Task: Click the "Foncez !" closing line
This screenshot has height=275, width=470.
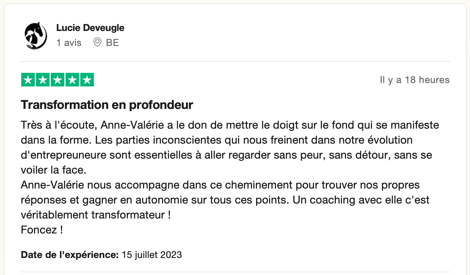Action: click(42, 230)
